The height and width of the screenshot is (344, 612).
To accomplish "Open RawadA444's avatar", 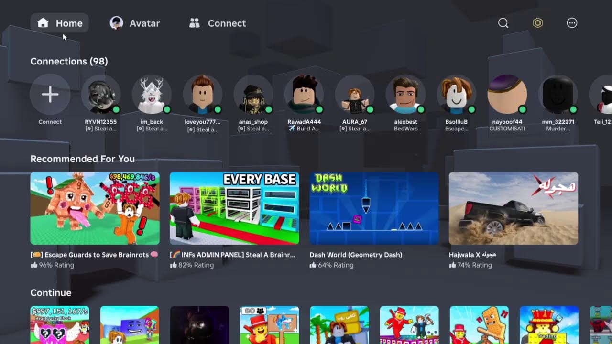I will (x=304, y=94).
